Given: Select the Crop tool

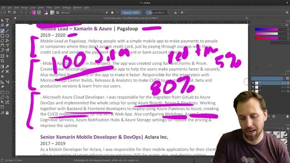Looking at the screenshot, I should pos(2,61).
